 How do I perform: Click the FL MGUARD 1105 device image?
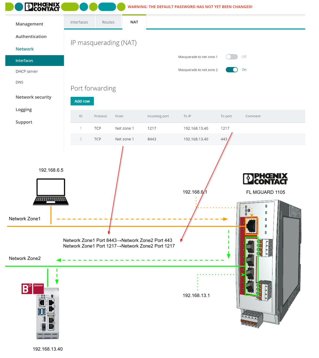(268, 264)
